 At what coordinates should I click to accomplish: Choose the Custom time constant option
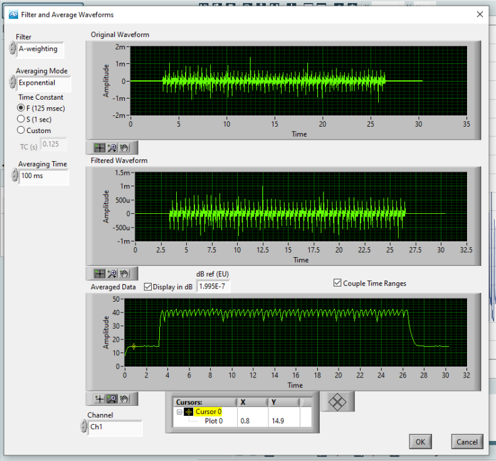21,130
